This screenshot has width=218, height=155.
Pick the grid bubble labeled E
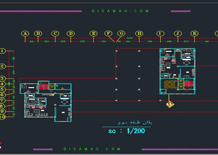tap(93, 34)
